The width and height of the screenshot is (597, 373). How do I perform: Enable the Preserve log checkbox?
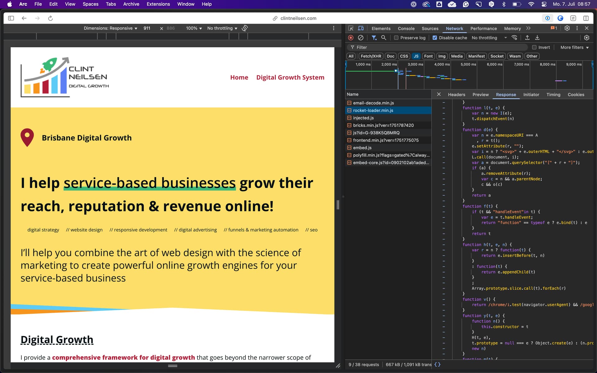tap(396, 38)
